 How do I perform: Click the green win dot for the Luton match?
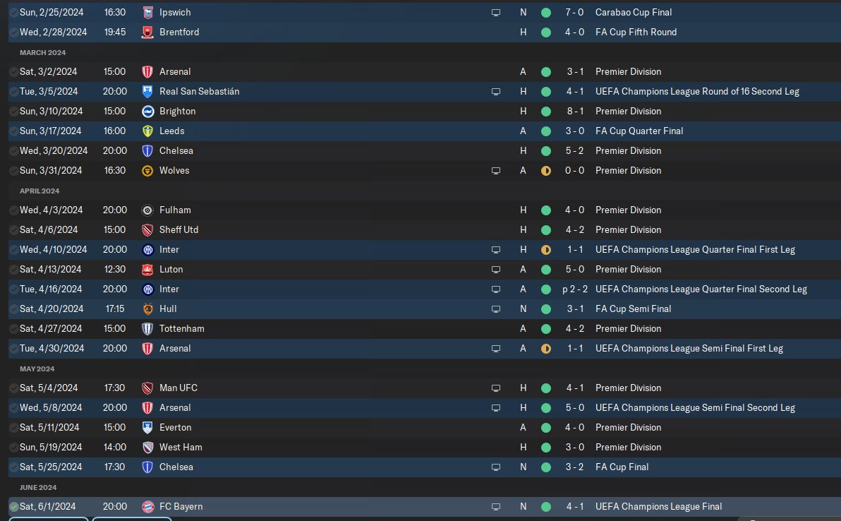545,269
